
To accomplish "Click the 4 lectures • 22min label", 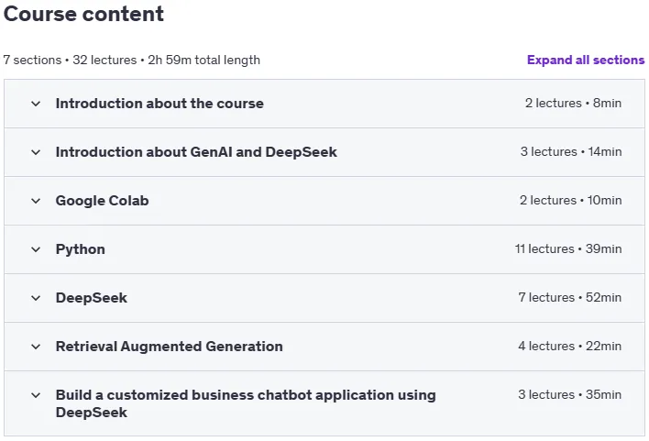I will click(x=570, y=346).
